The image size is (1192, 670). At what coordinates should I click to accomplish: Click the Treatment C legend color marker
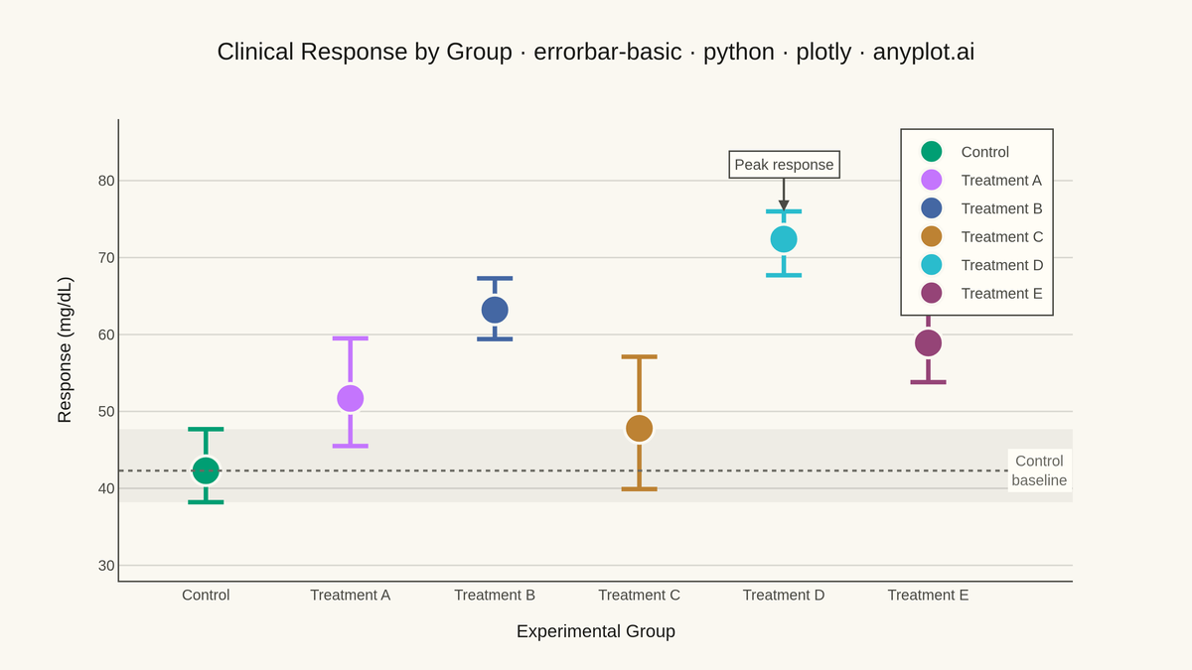pyautogui.click(x=932, y=236)
